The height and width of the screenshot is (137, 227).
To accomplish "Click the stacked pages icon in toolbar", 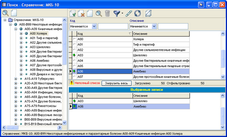I will [x=148, y=13].
